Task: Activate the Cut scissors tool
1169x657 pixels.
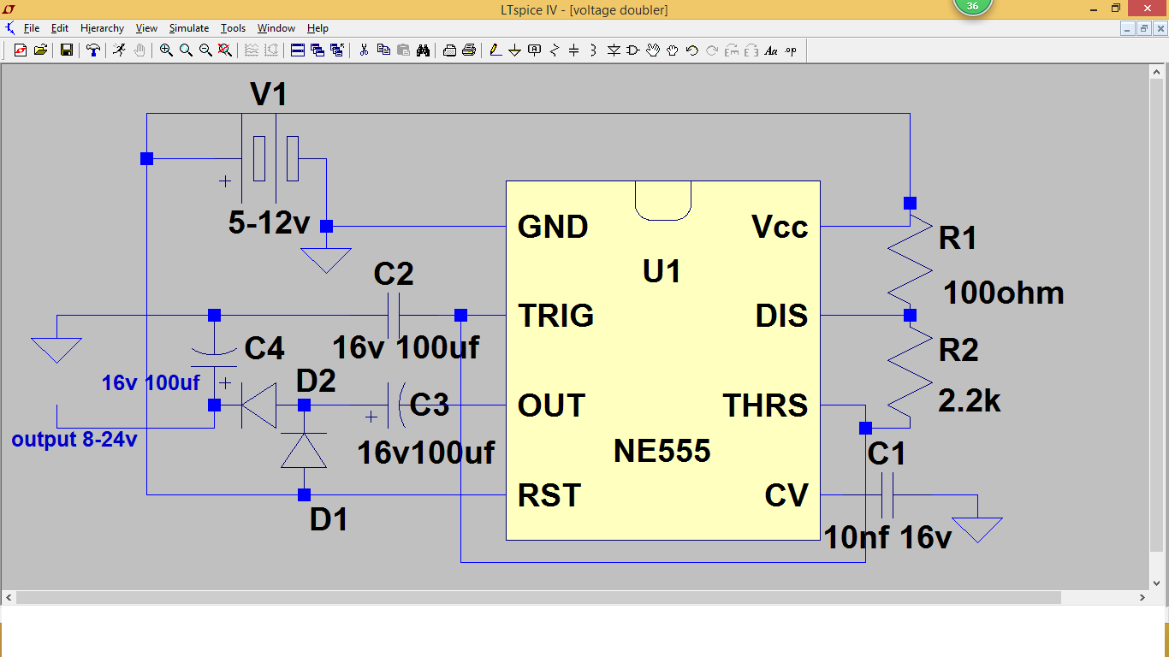Action: (x=362, y=50)
